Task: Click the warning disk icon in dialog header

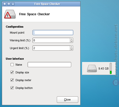Action: point(10,14)
